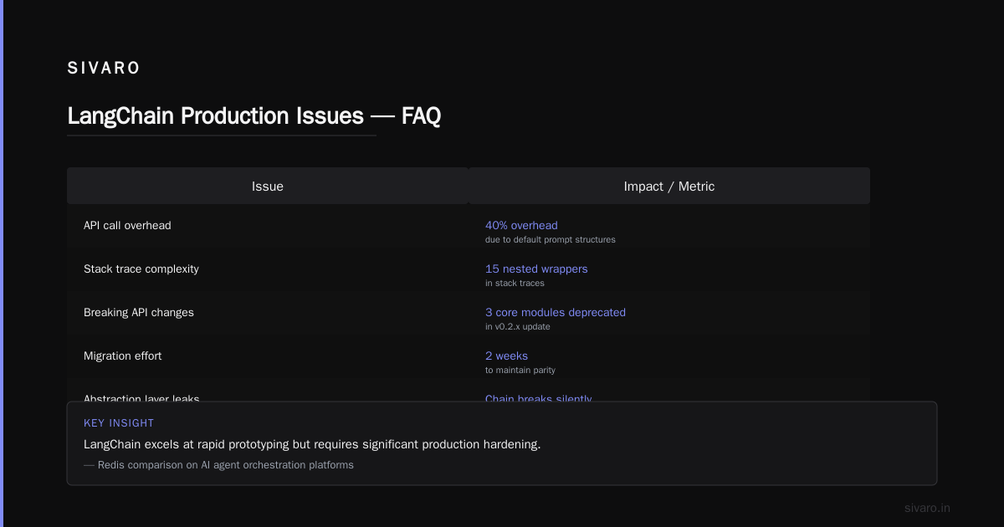1004x527 pixels.
Task: Open the sivaro.in footer link
Action: 927,508
